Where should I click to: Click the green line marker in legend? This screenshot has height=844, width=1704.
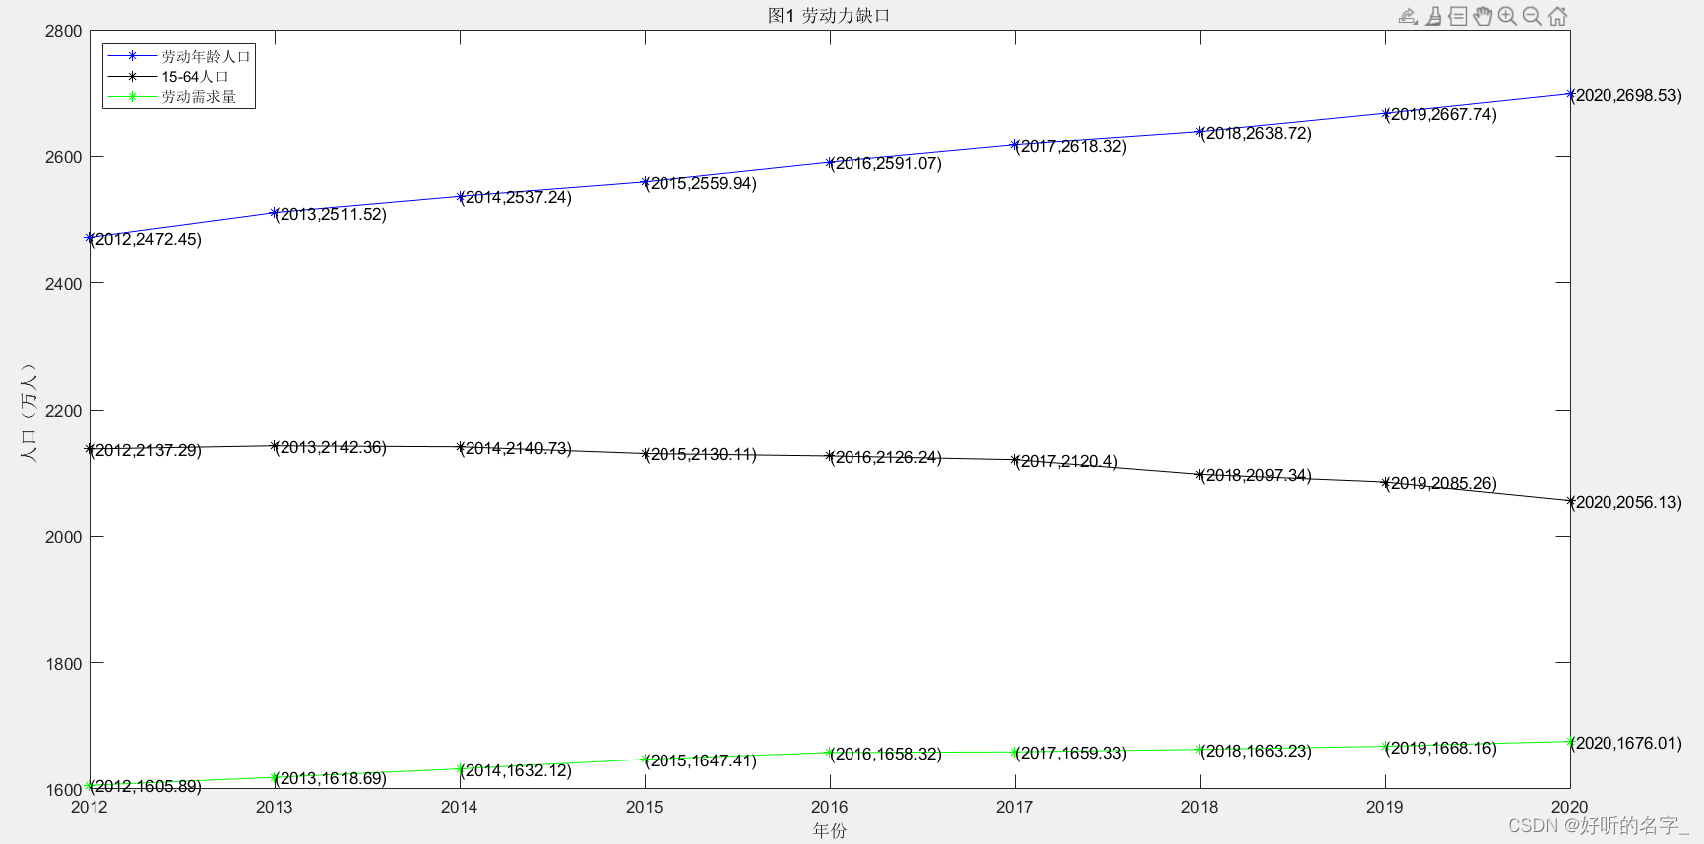(132, 96)
